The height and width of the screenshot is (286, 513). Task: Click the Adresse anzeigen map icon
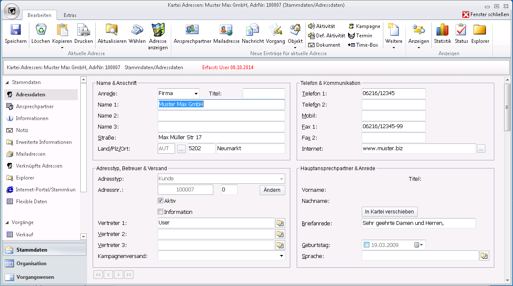pyautogui.click(x=158, y=30)
